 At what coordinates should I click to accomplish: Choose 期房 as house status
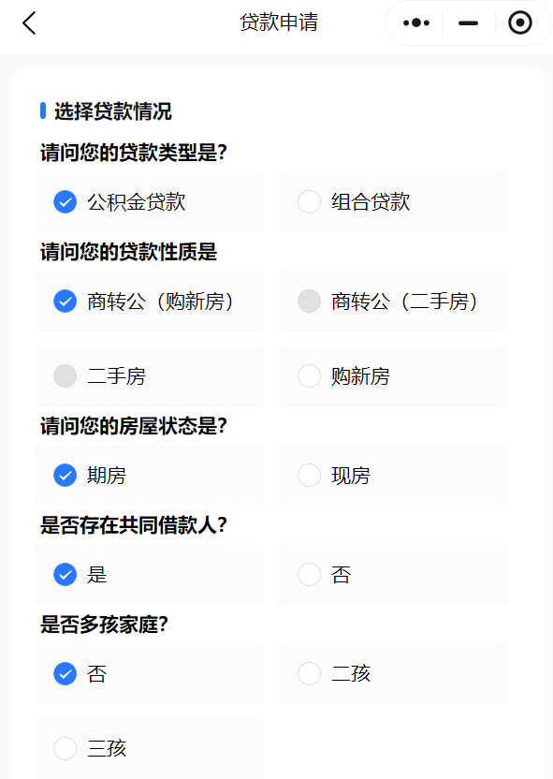[149, 476]
